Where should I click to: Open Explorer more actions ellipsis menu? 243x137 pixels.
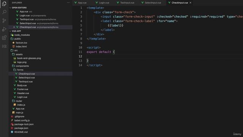click(68, 3)
